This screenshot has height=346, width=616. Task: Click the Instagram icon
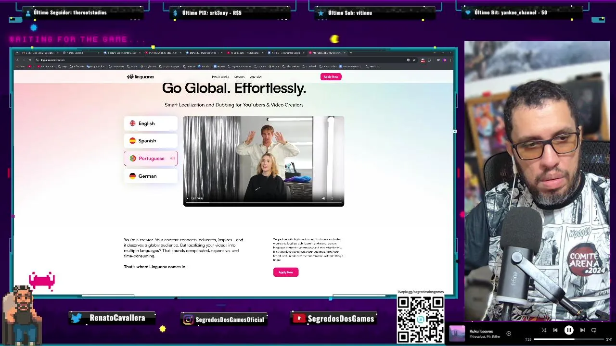click(189, 320)
